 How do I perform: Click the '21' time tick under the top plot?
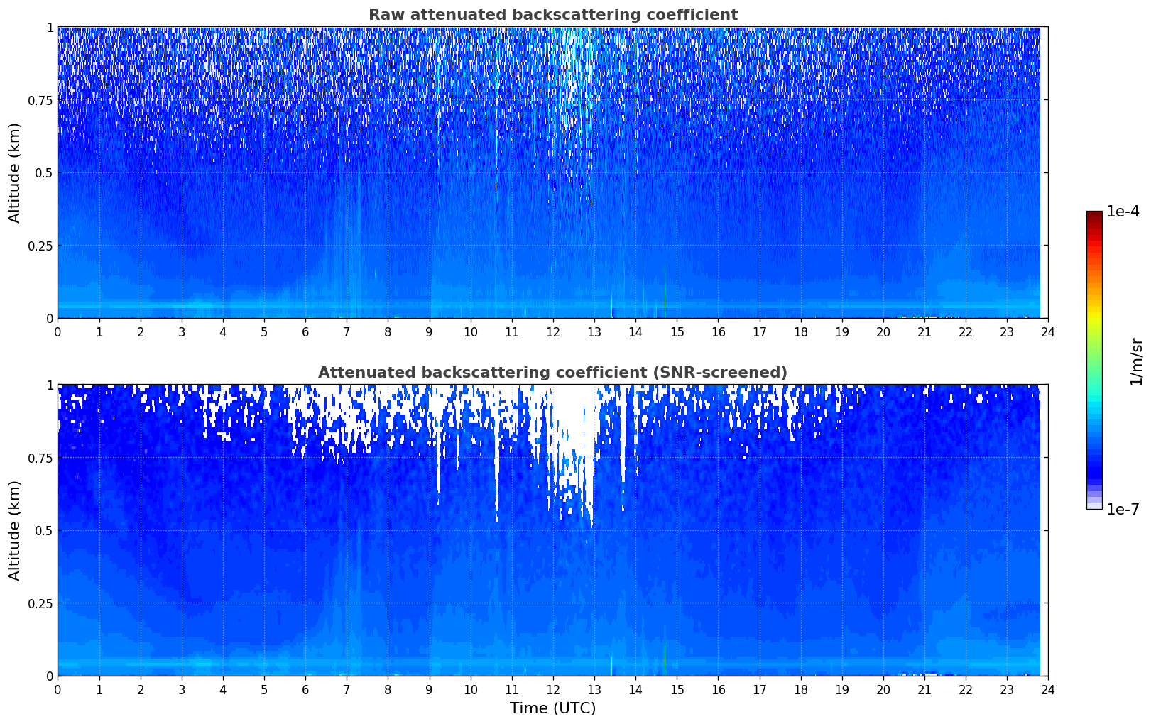[x=924, y=331]
